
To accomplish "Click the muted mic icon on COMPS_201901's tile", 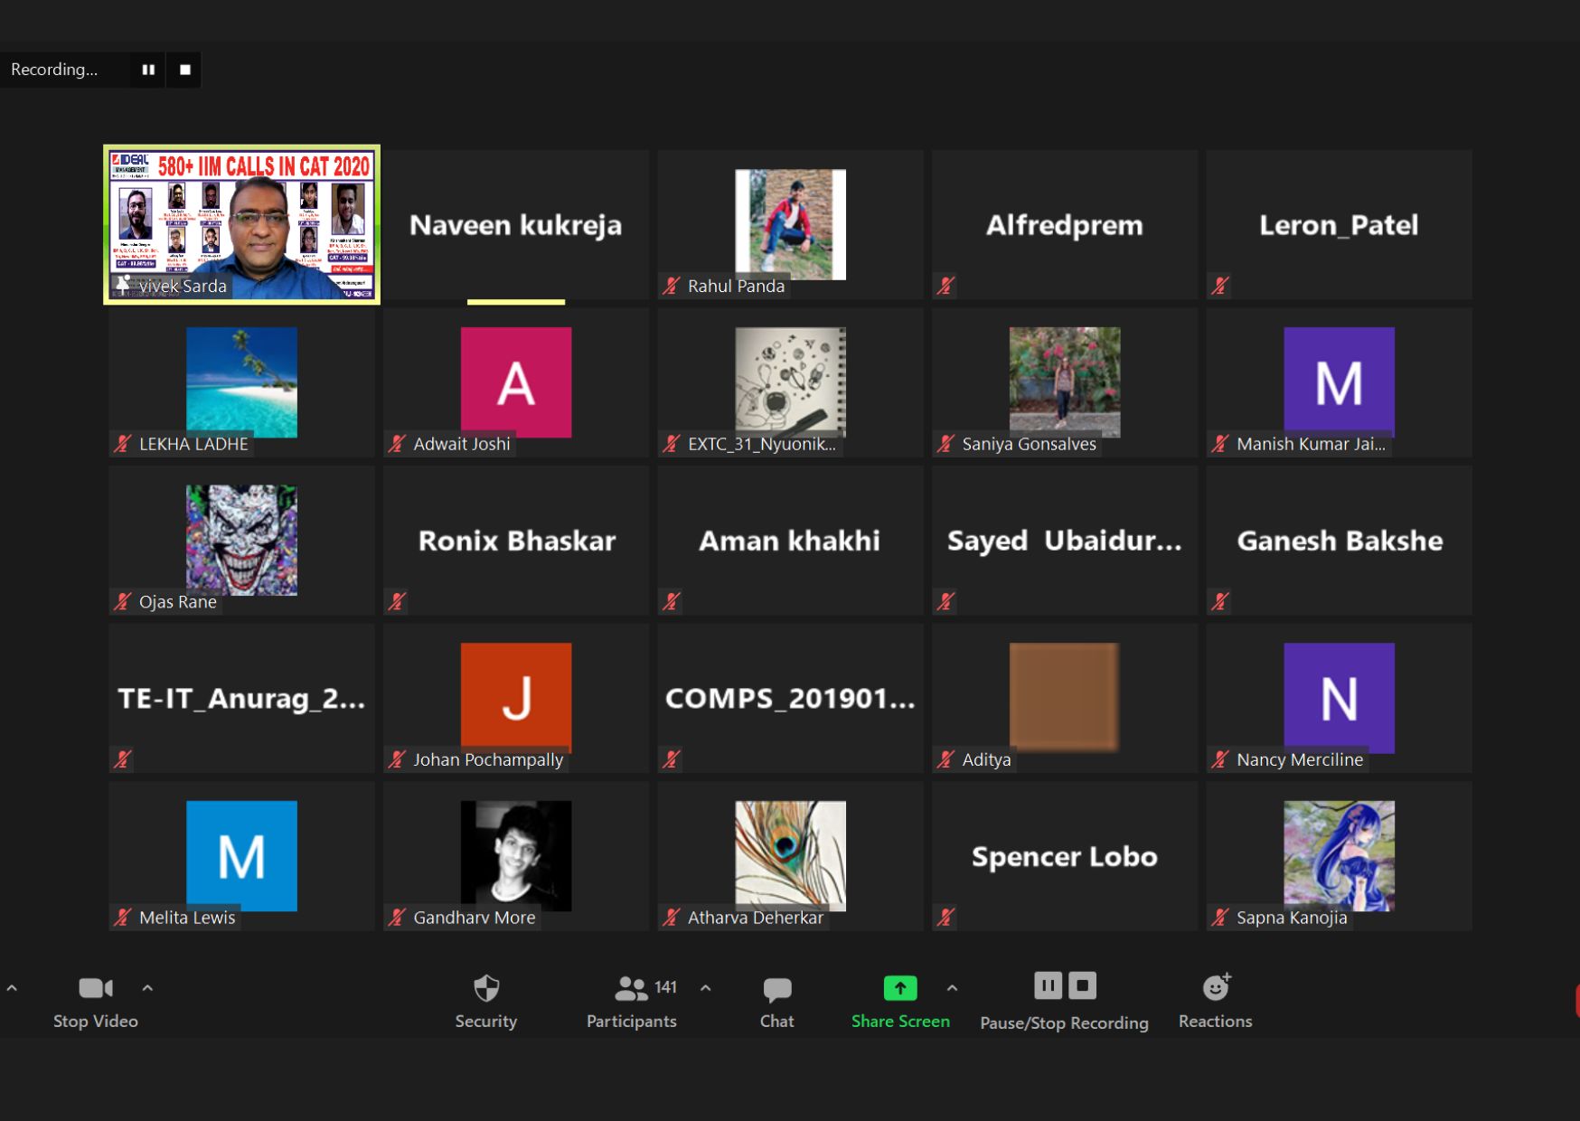I will click(672, 760).
